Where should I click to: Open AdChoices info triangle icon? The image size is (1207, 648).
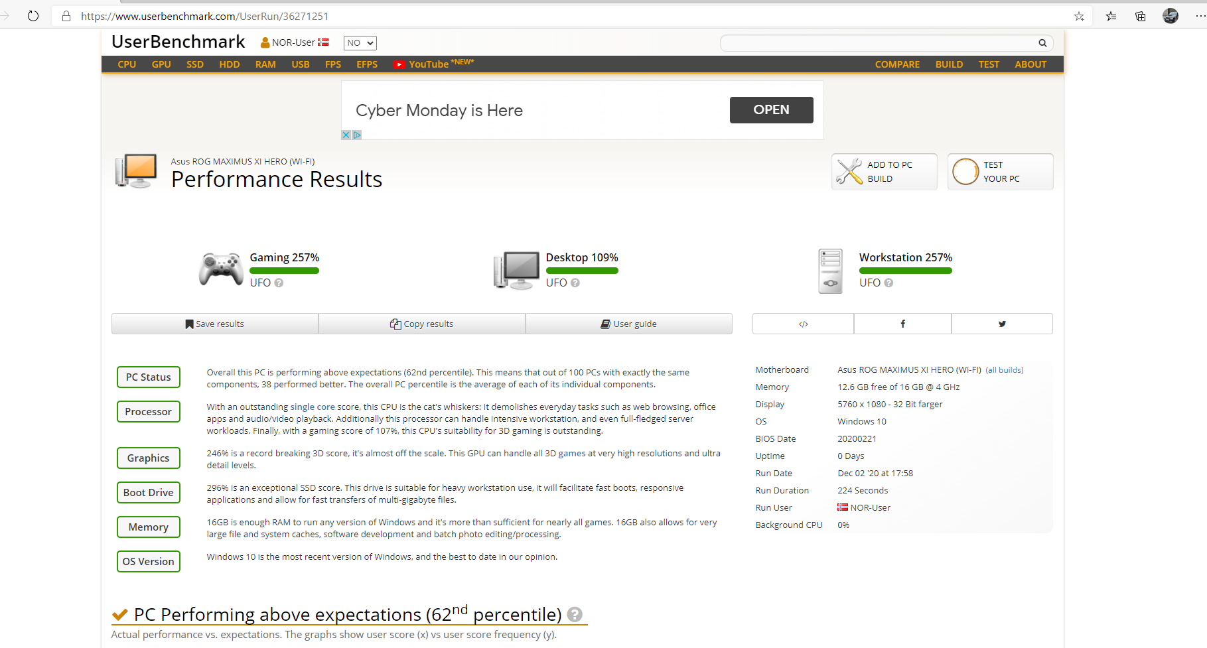[357, 135]
